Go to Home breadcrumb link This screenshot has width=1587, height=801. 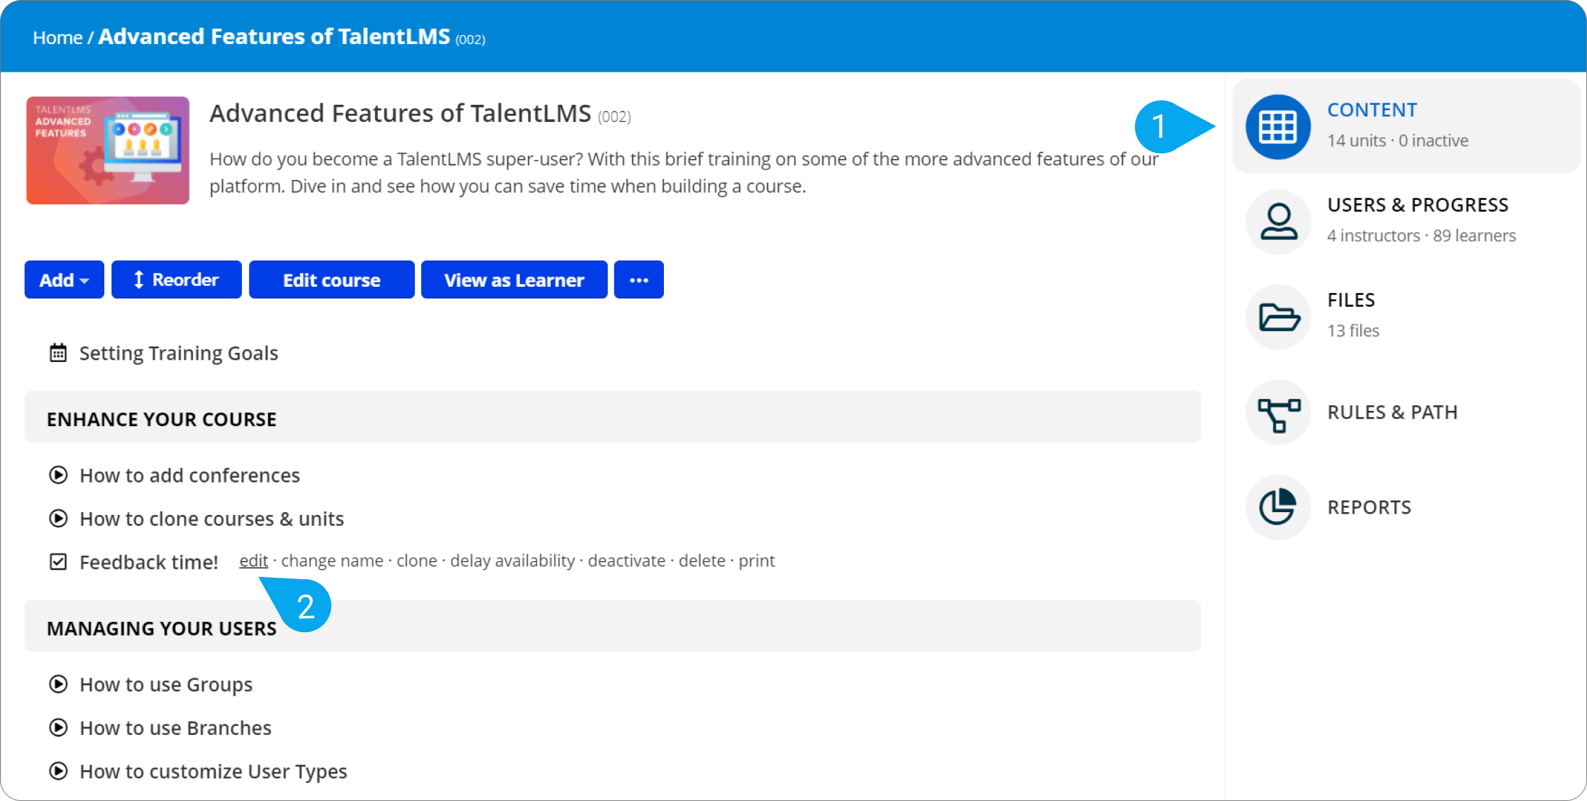coord(57,38)
